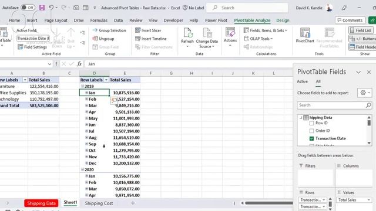Click Group Selection
Image resolution: width=376 pixels, height=211 pixels.
109,30
